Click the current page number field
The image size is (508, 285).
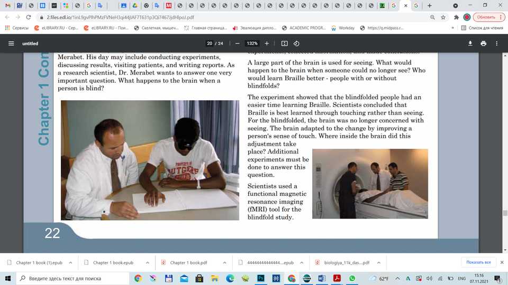(x=210, y=43)
